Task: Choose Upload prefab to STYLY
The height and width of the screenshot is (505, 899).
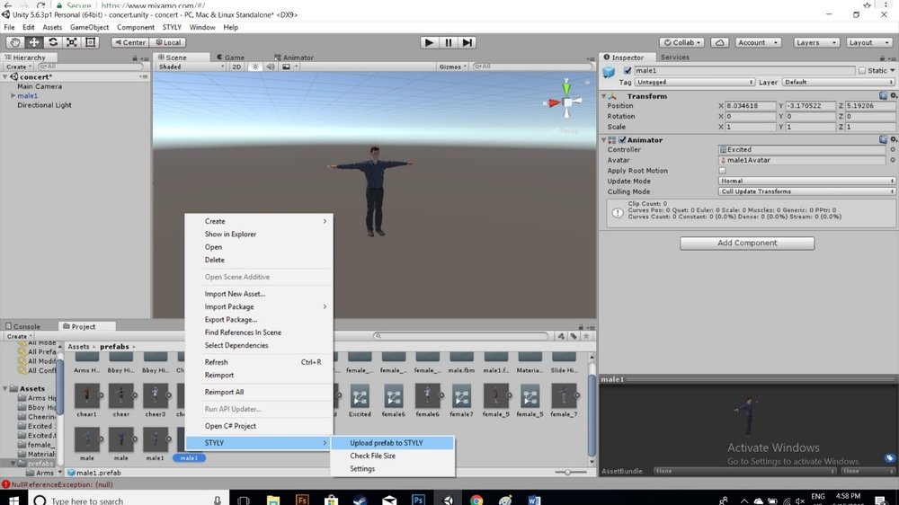Action: tap(393, 442)
